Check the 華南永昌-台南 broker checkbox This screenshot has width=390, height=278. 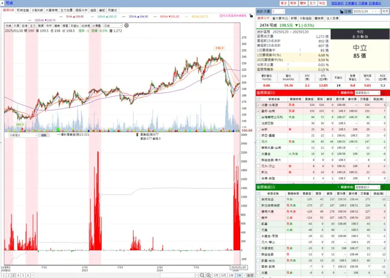258,148
